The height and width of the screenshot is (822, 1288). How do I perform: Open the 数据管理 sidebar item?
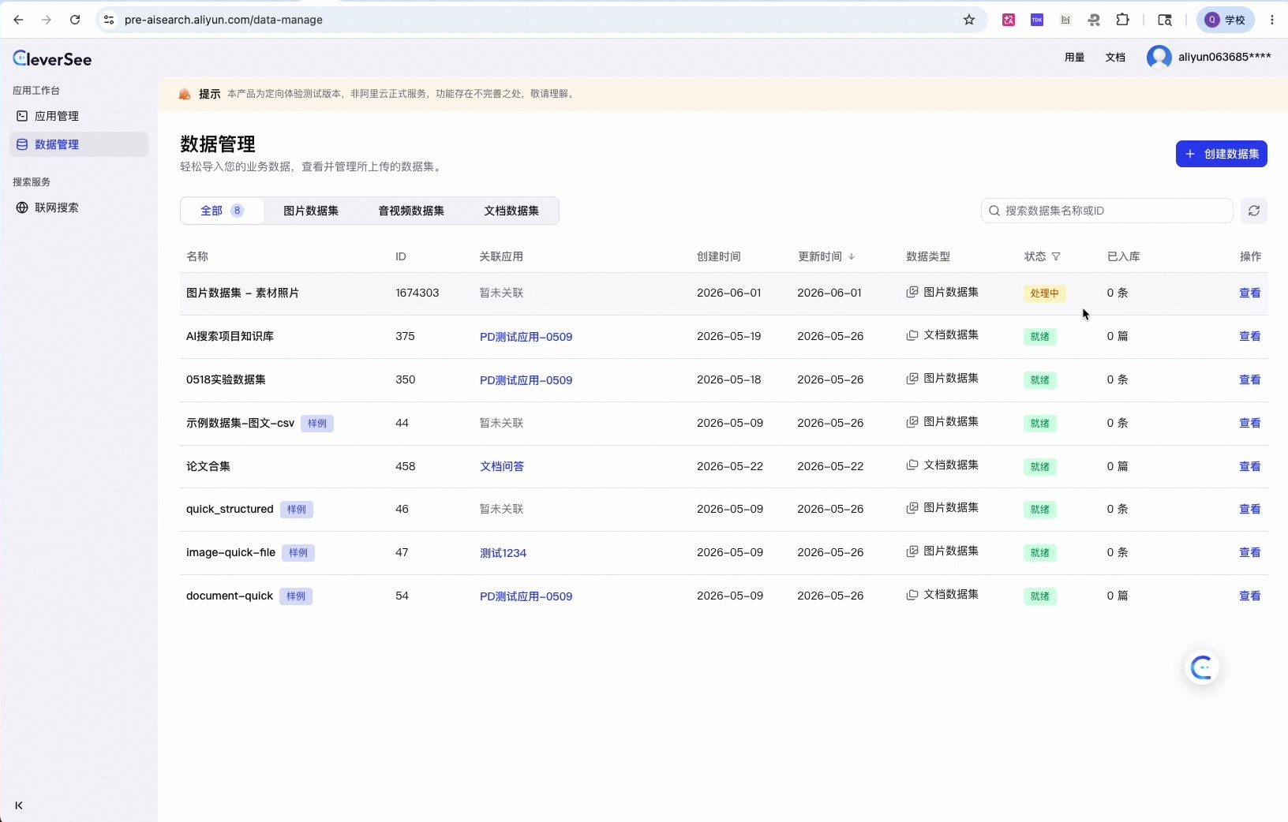coord(79,144)
